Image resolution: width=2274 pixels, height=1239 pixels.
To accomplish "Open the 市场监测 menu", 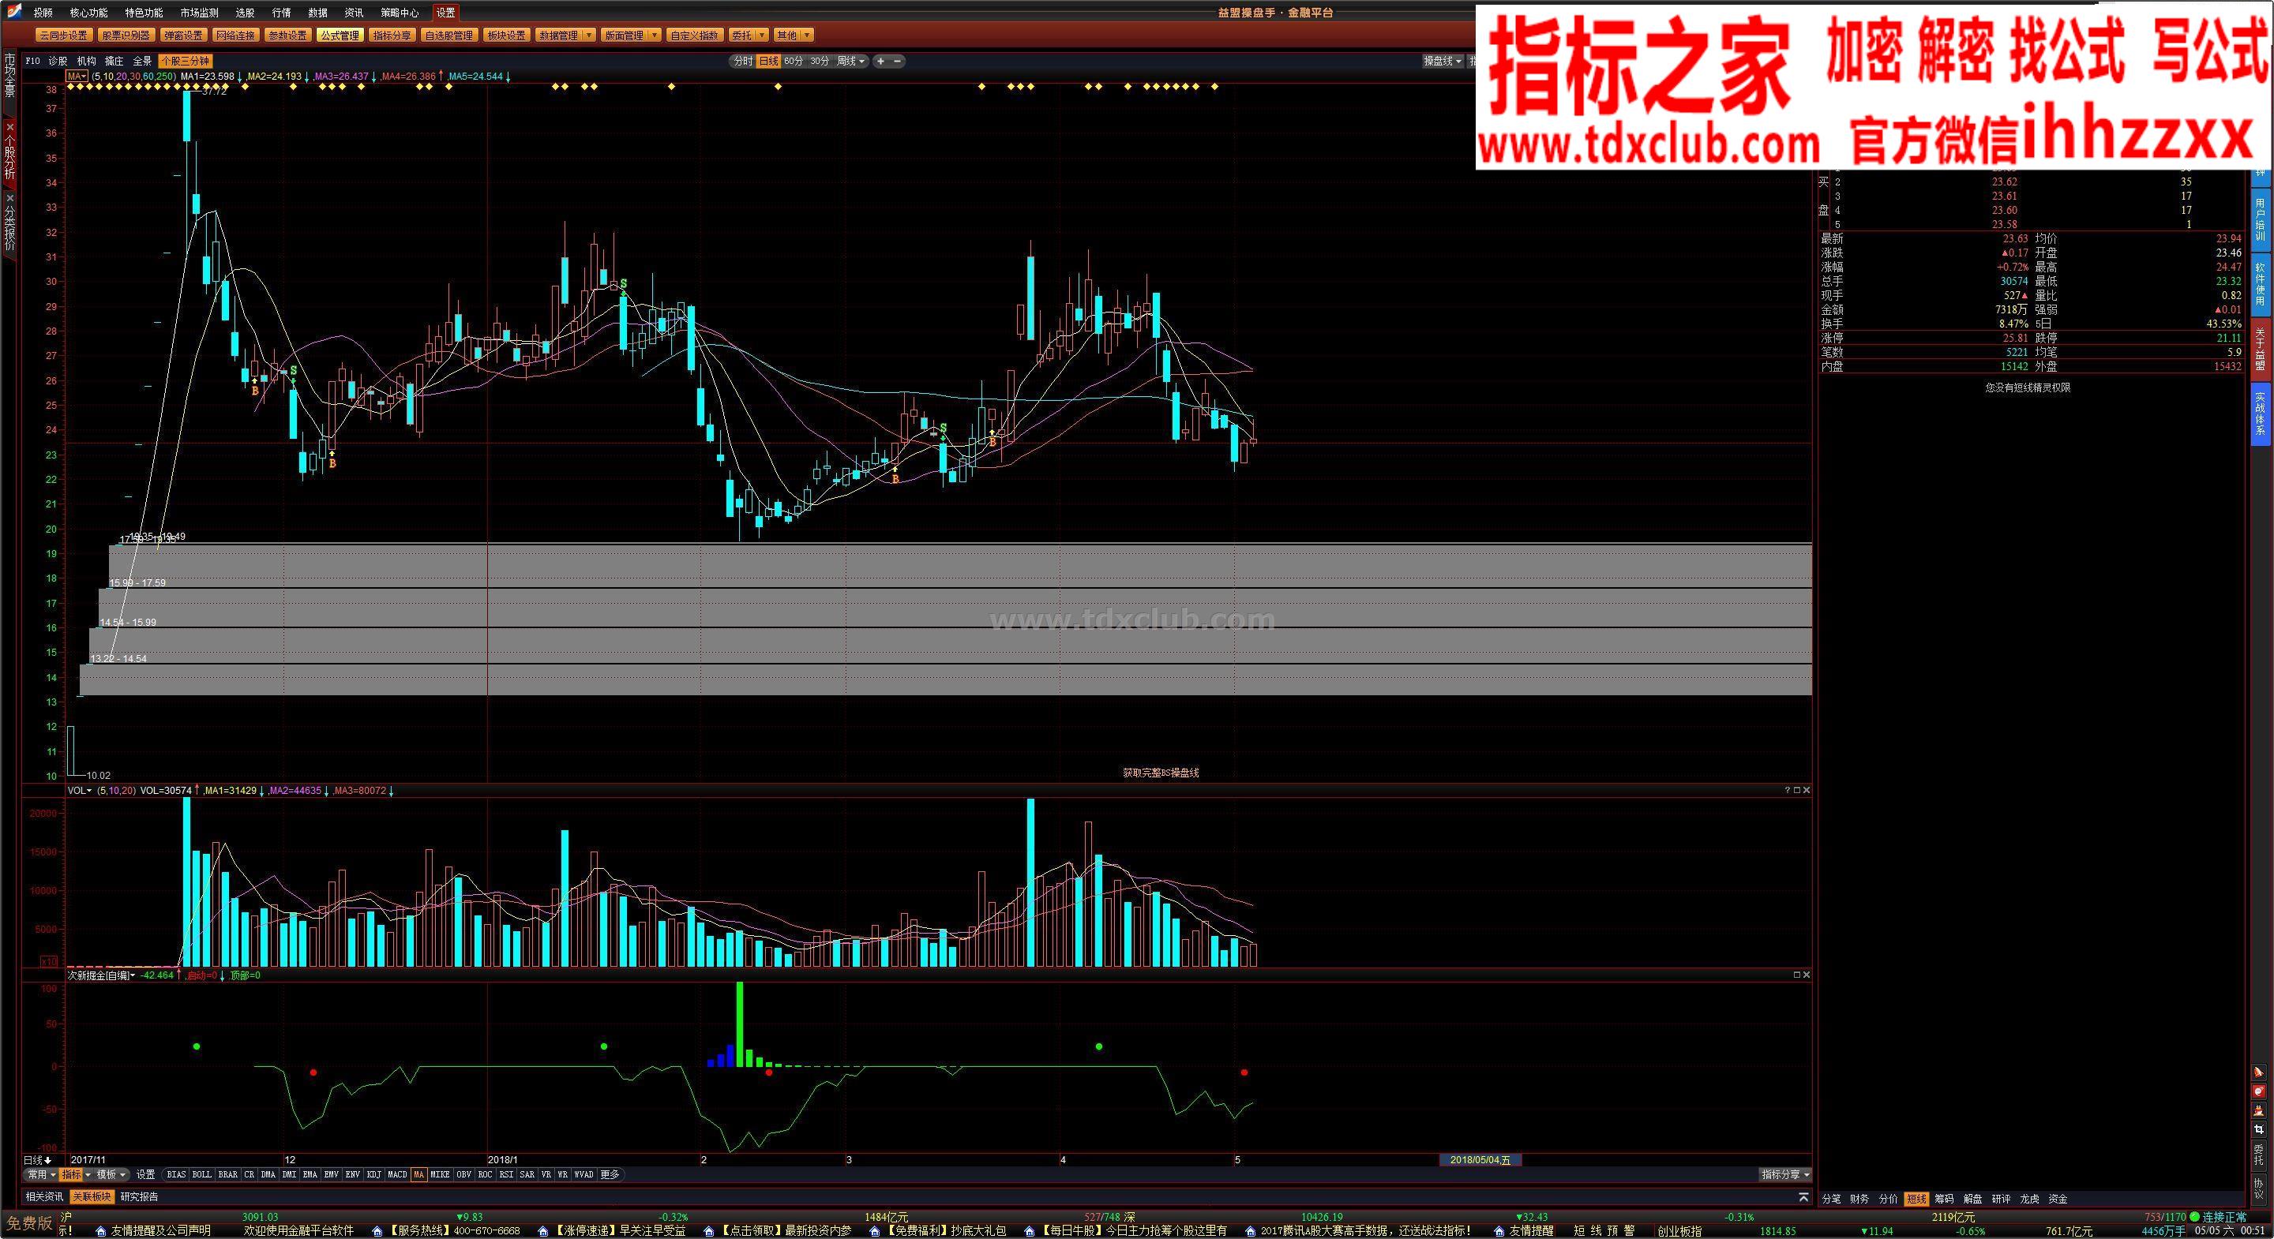I will (x=199, y=13).
